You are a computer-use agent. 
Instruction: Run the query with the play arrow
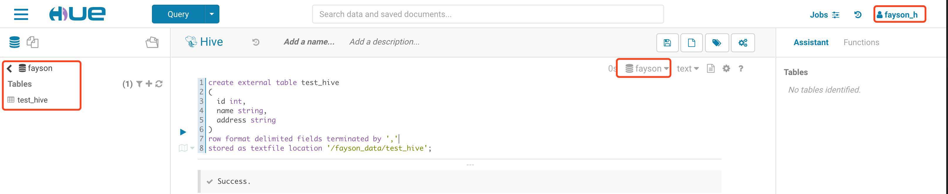coord(183,132)
